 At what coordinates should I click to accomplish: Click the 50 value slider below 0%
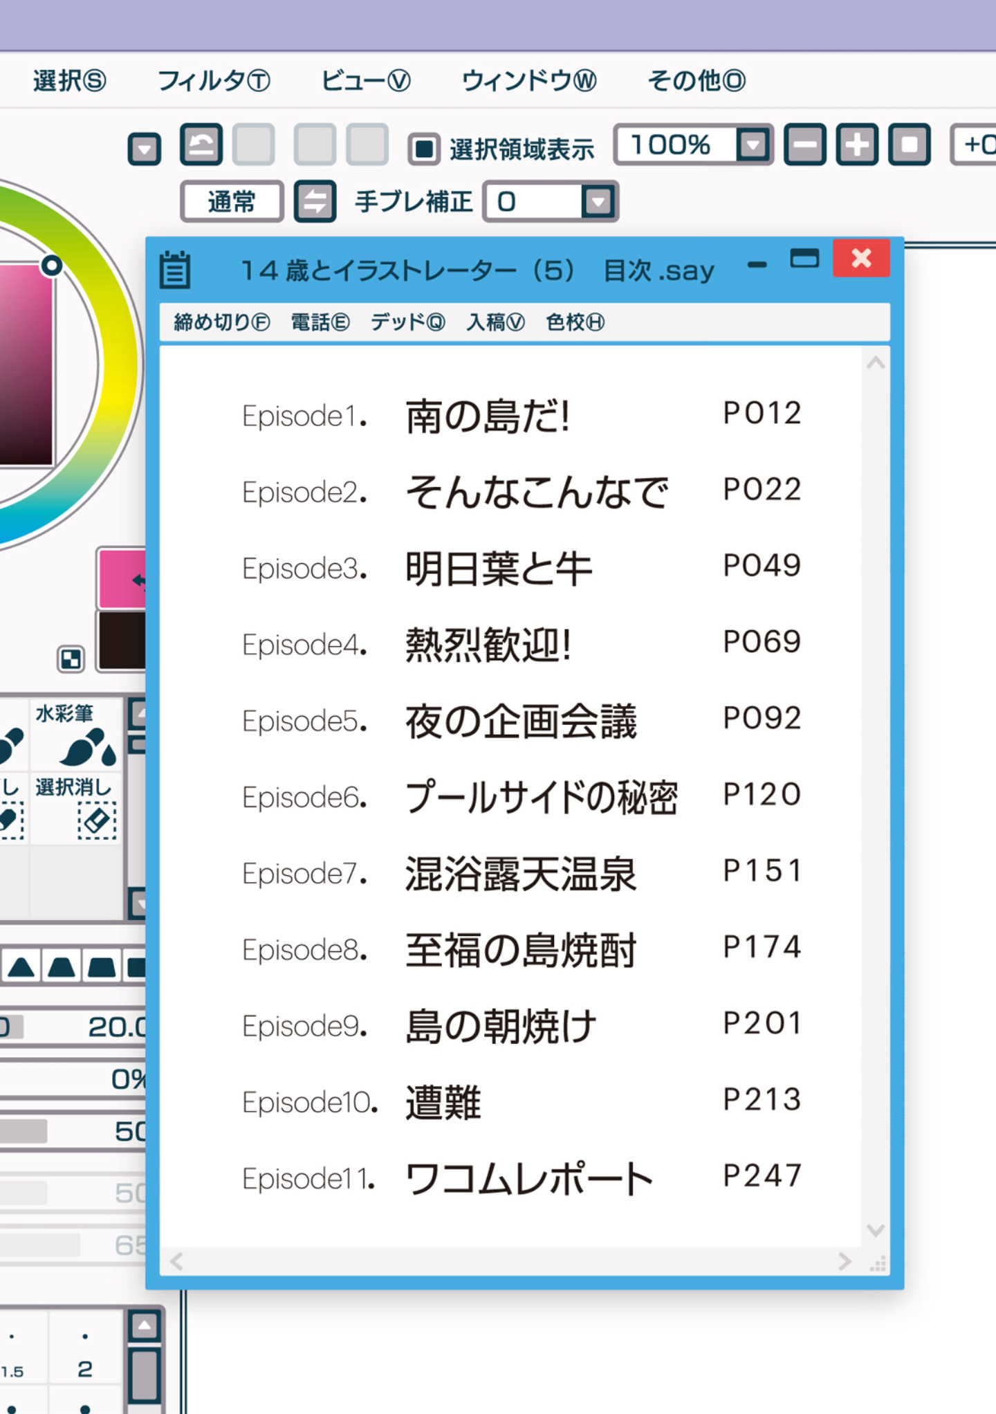point(73,1131)
